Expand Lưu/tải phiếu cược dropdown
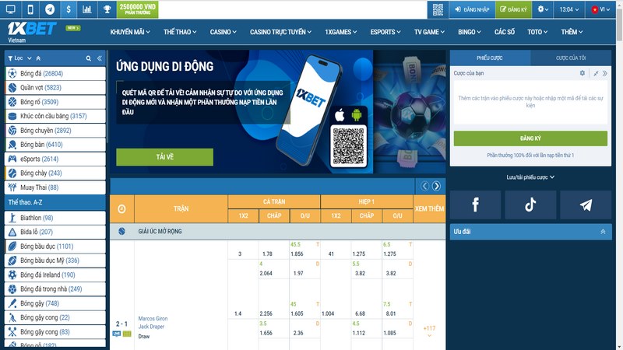Image resolution: width=623 pixels, height=350 pixels. click(x=530, y=177)
